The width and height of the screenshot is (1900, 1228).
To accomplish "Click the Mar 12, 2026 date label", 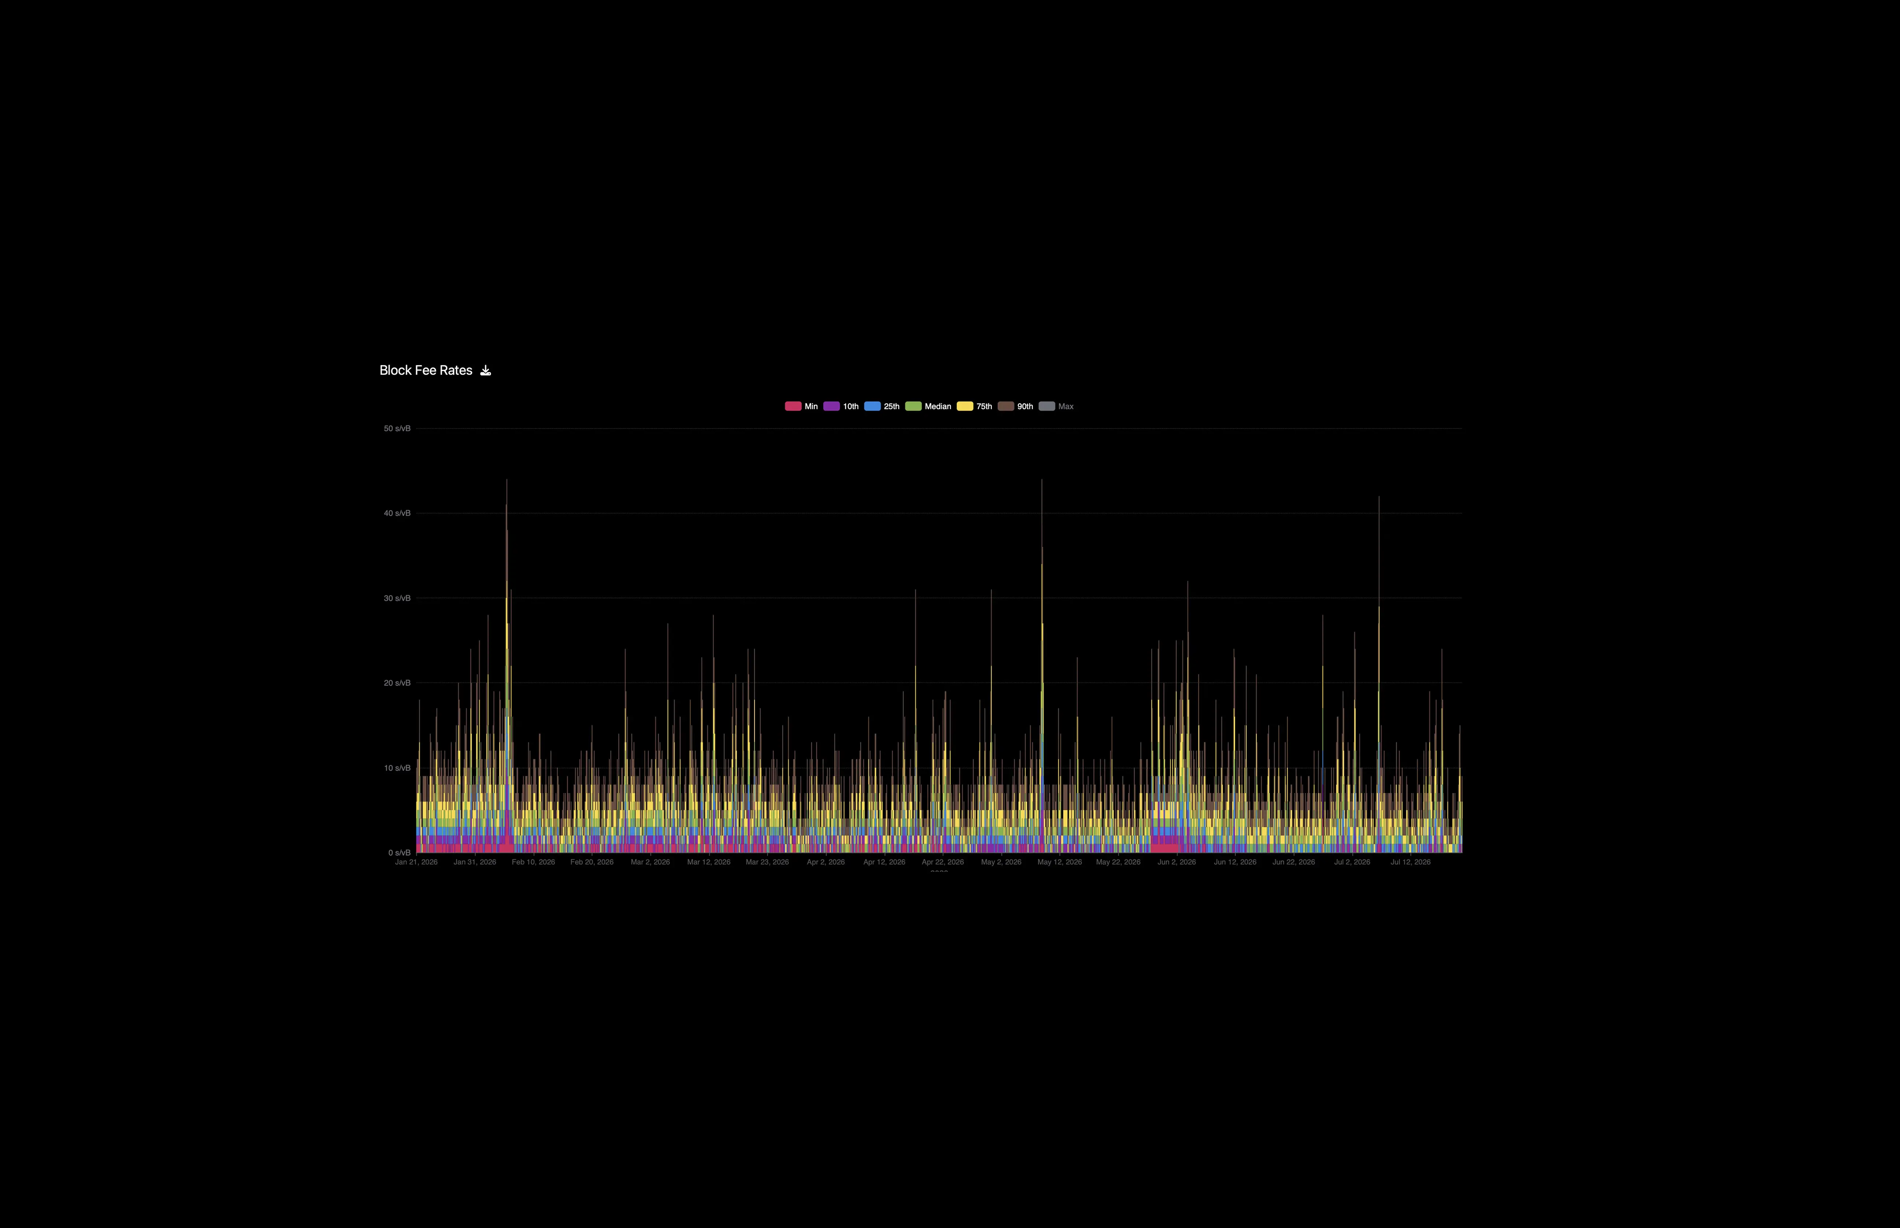I will tap(709, 862).
